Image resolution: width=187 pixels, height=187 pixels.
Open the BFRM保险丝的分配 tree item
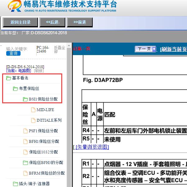coord(47,173)
